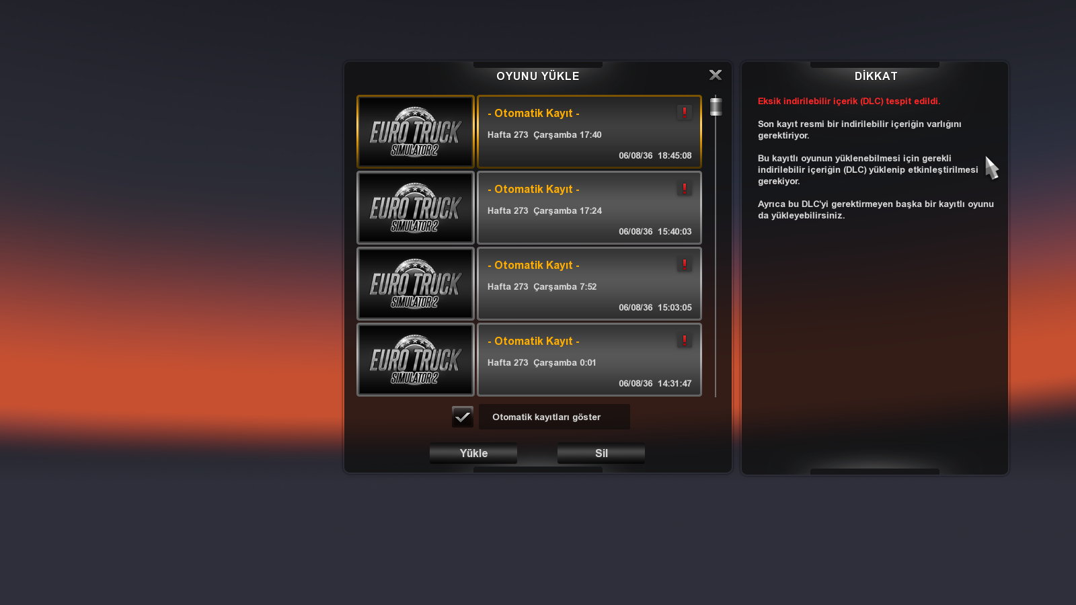Select autosave Hafta 273 Çarşamba 17:40

point(589,132)
